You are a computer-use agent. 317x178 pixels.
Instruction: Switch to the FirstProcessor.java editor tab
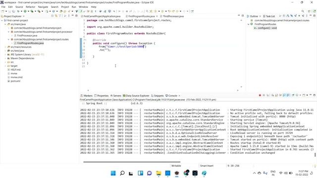pyautogui.click(x=172, y=16)
